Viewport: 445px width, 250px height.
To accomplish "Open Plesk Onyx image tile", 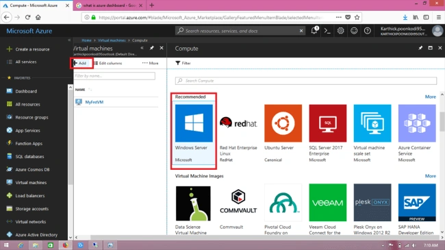I will point(372,209).
